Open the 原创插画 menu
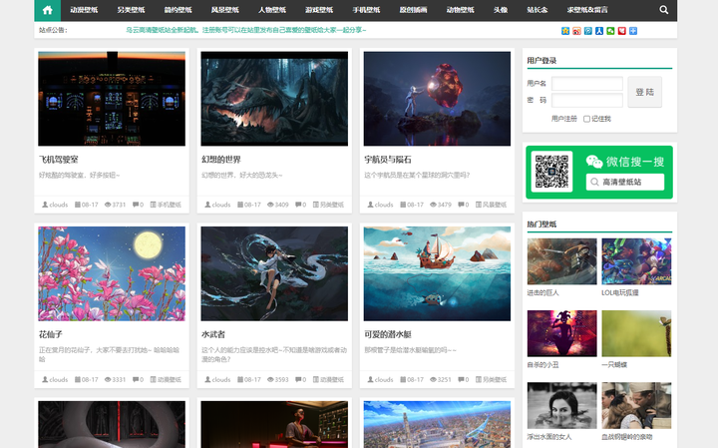This screenshot has height=448, width=718. pos(413,10)
